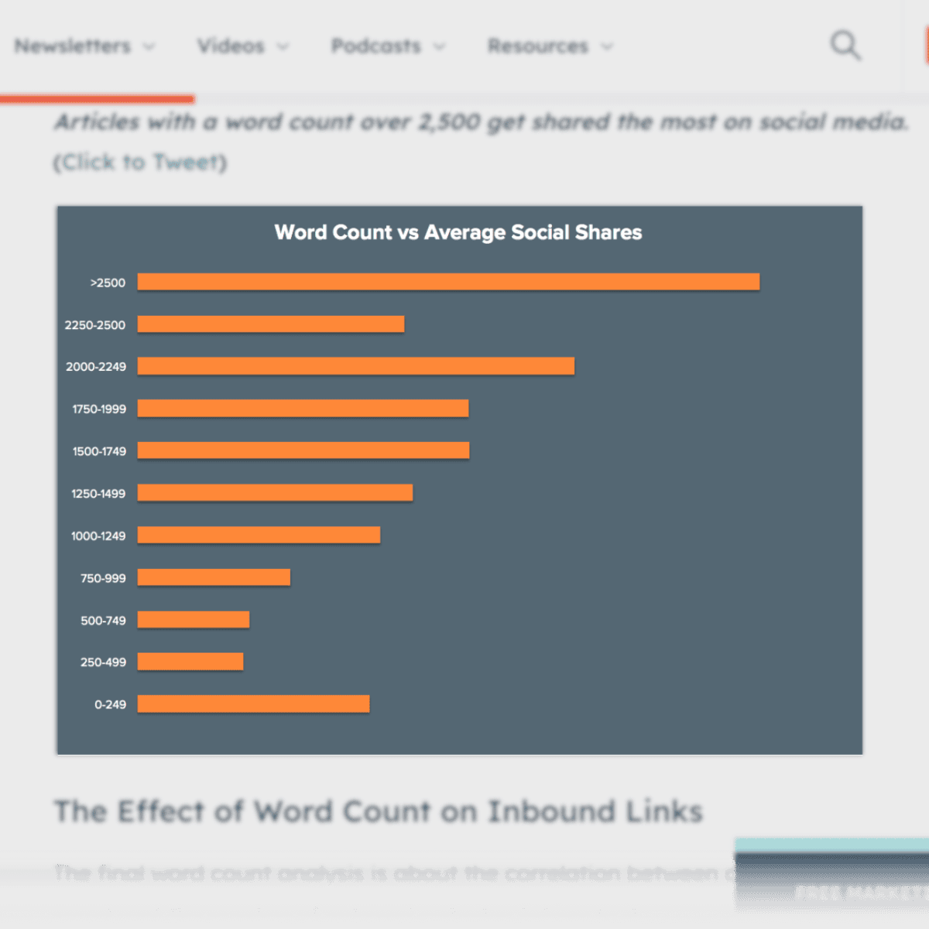The height and width of the screenshot is (929, 929).
Task: Select the 2250-2500 chart bar
Action: tap(270, 324)
